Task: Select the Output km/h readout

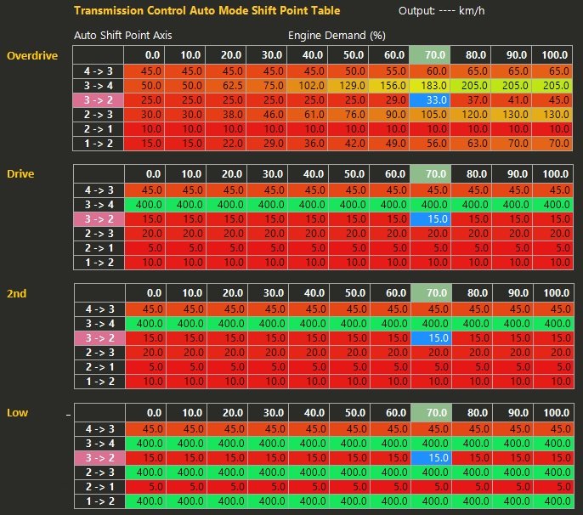Action: 444,11
